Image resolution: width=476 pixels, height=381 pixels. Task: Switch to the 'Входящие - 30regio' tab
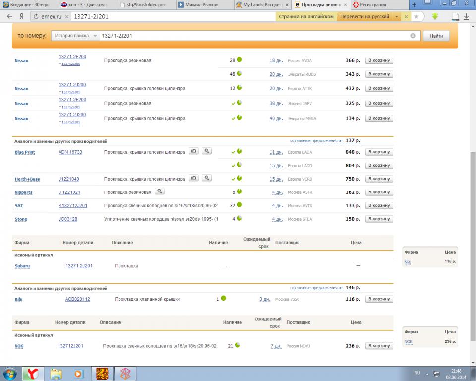click(29, 5)
